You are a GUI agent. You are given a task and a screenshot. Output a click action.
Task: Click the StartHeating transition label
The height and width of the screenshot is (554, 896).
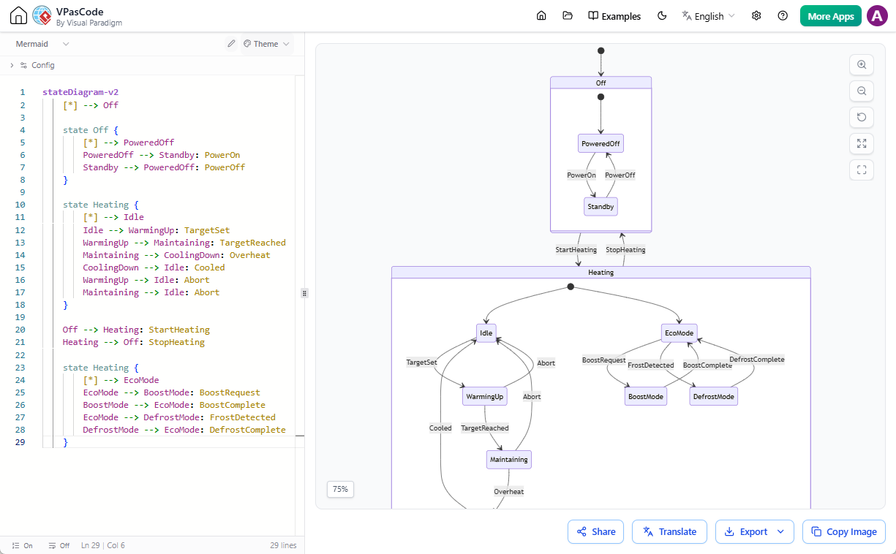[576, 249]
